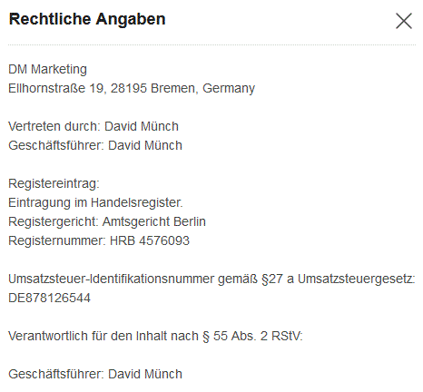Click the Verantwortlich für den Inhalt line
Image resolution: width=423 pixels, height=392 pixels.
[x=155, y=336]
